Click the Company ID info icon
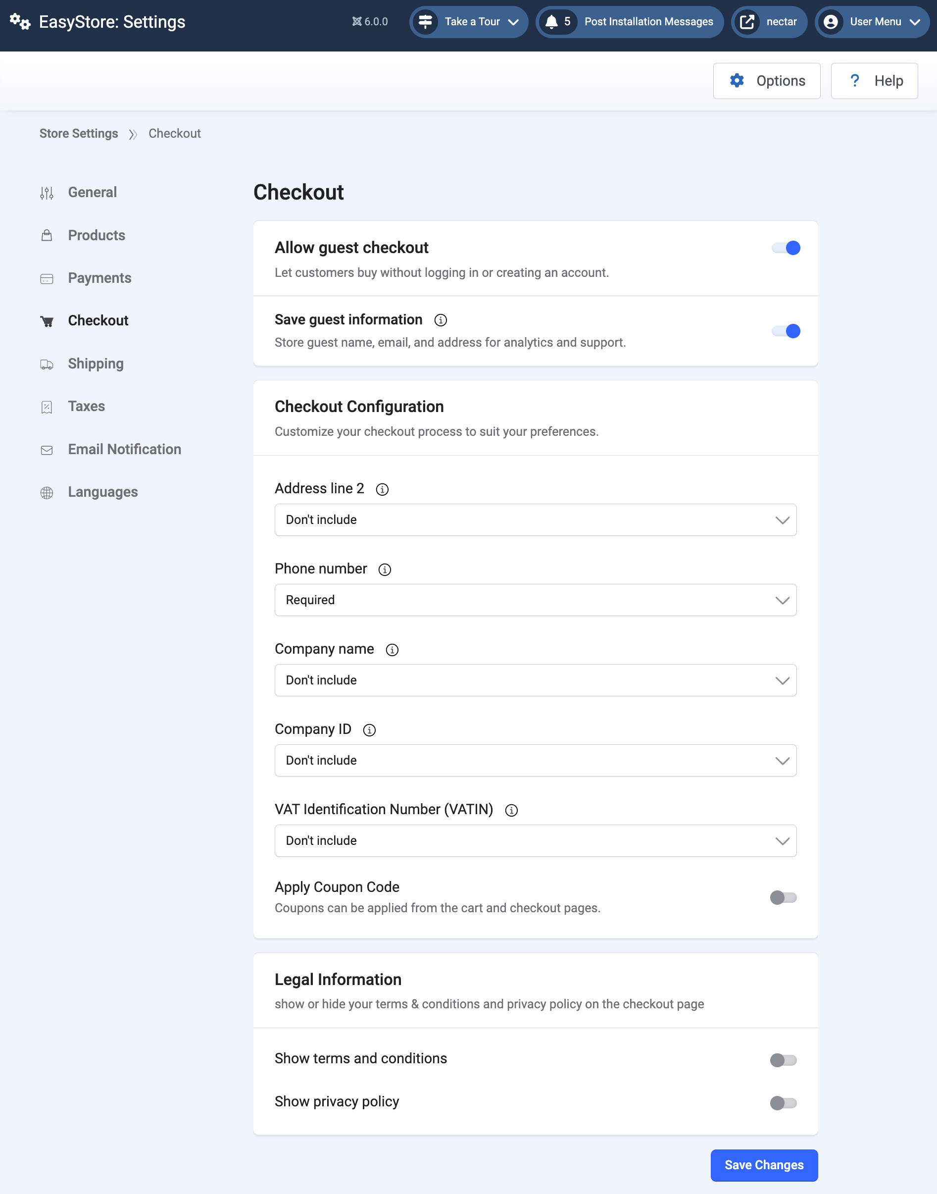Viewport: 937px width, 1194px height. (x=370, y=730)
